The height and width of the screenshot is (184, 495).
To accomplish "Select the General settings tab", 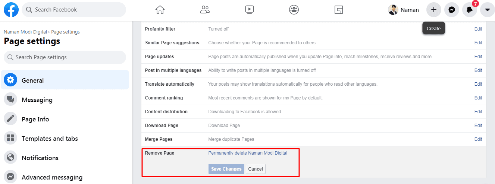I will (x=65, y=80).
